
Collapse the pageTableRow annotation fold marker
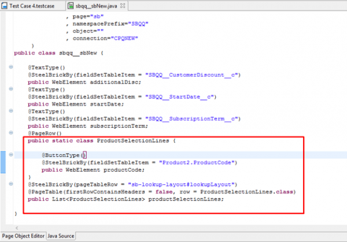point(11,184)
